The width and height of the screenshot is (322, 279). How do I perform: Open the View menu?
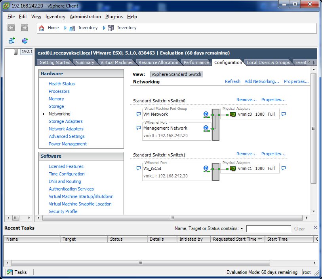36,17
